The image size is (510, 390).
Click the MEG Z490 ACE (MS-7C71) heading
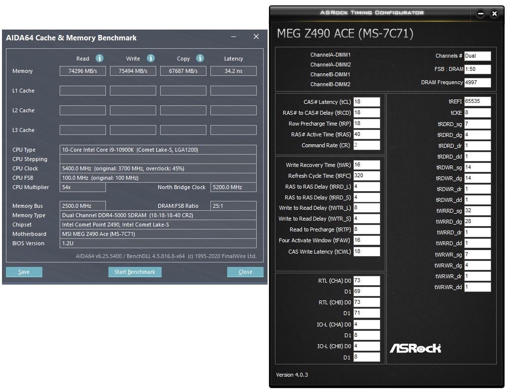click(x=345, y=33)
